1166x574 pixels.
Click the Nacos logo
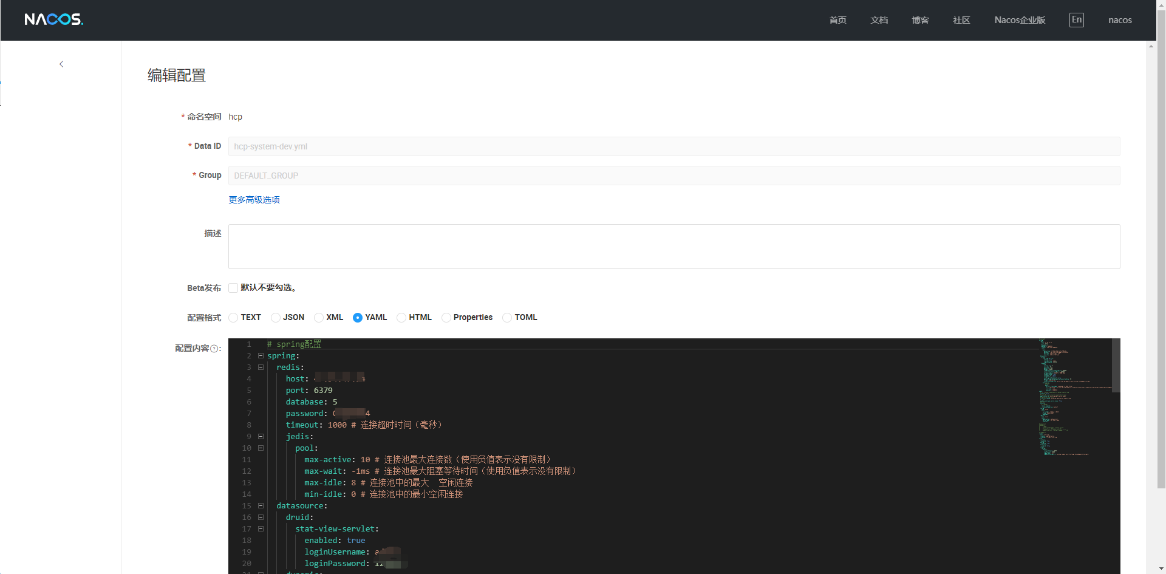point(53,19)
